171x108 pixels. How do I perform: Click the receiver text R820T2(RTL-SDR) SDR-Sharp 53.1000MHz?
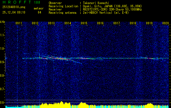click(113, 9)
